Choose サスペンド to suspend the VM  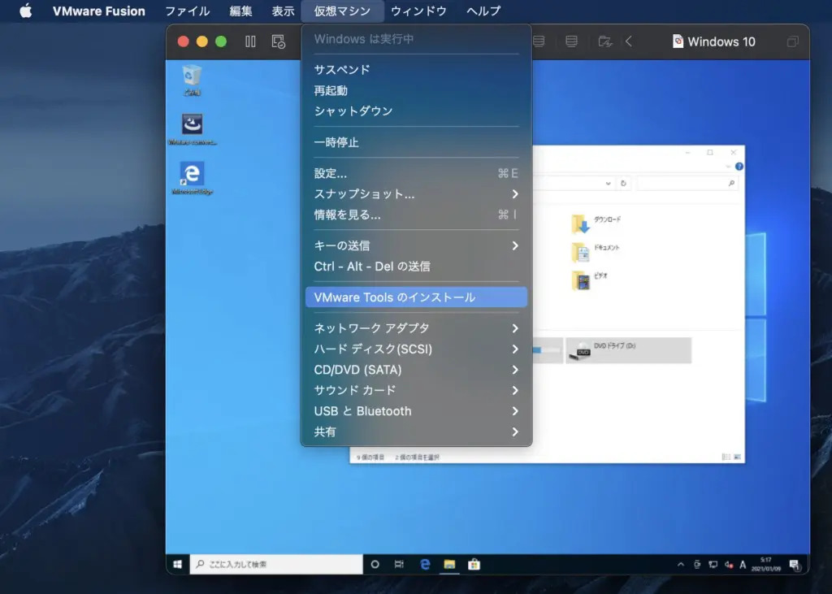pos(416,70)
